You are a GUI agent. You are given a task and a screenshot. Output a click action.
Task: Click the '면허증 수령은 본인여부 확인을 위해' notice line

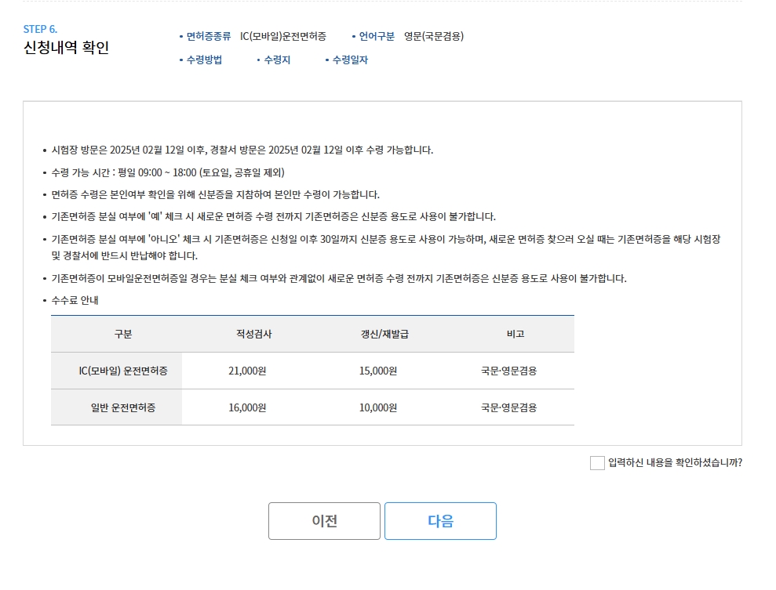pos(215,194)
